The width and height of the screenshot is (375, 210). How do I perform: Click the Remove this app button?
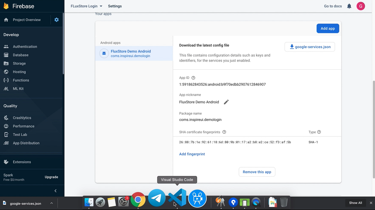point(257,172)
